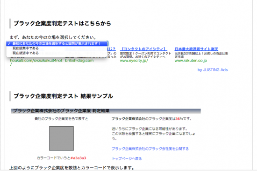Screen dimensions: 257x171
Task: Click the gray #a3a3a3 color sample square
Action: [x=62, y=138]
